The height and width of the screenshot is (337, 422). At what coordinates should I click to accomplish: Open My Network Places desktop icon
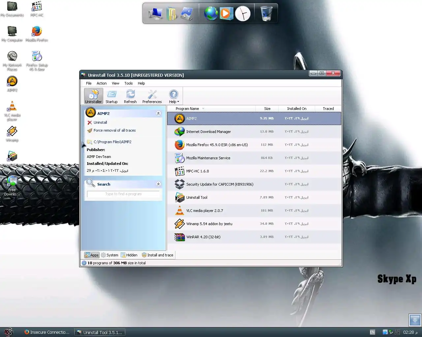pos(12,61)
